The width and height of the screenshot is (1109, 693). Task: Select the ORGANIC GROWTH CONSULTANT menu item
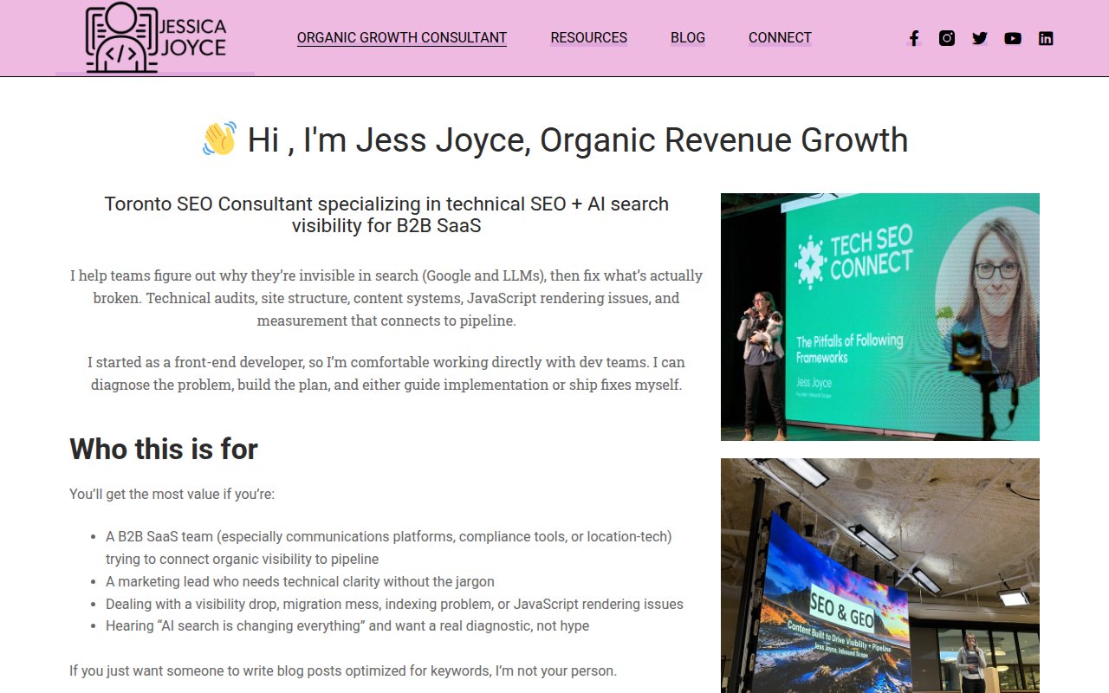(x=401, y=37)
